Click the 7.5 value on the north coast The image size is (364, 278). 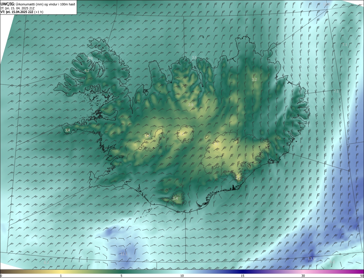[x=194, y=58]
